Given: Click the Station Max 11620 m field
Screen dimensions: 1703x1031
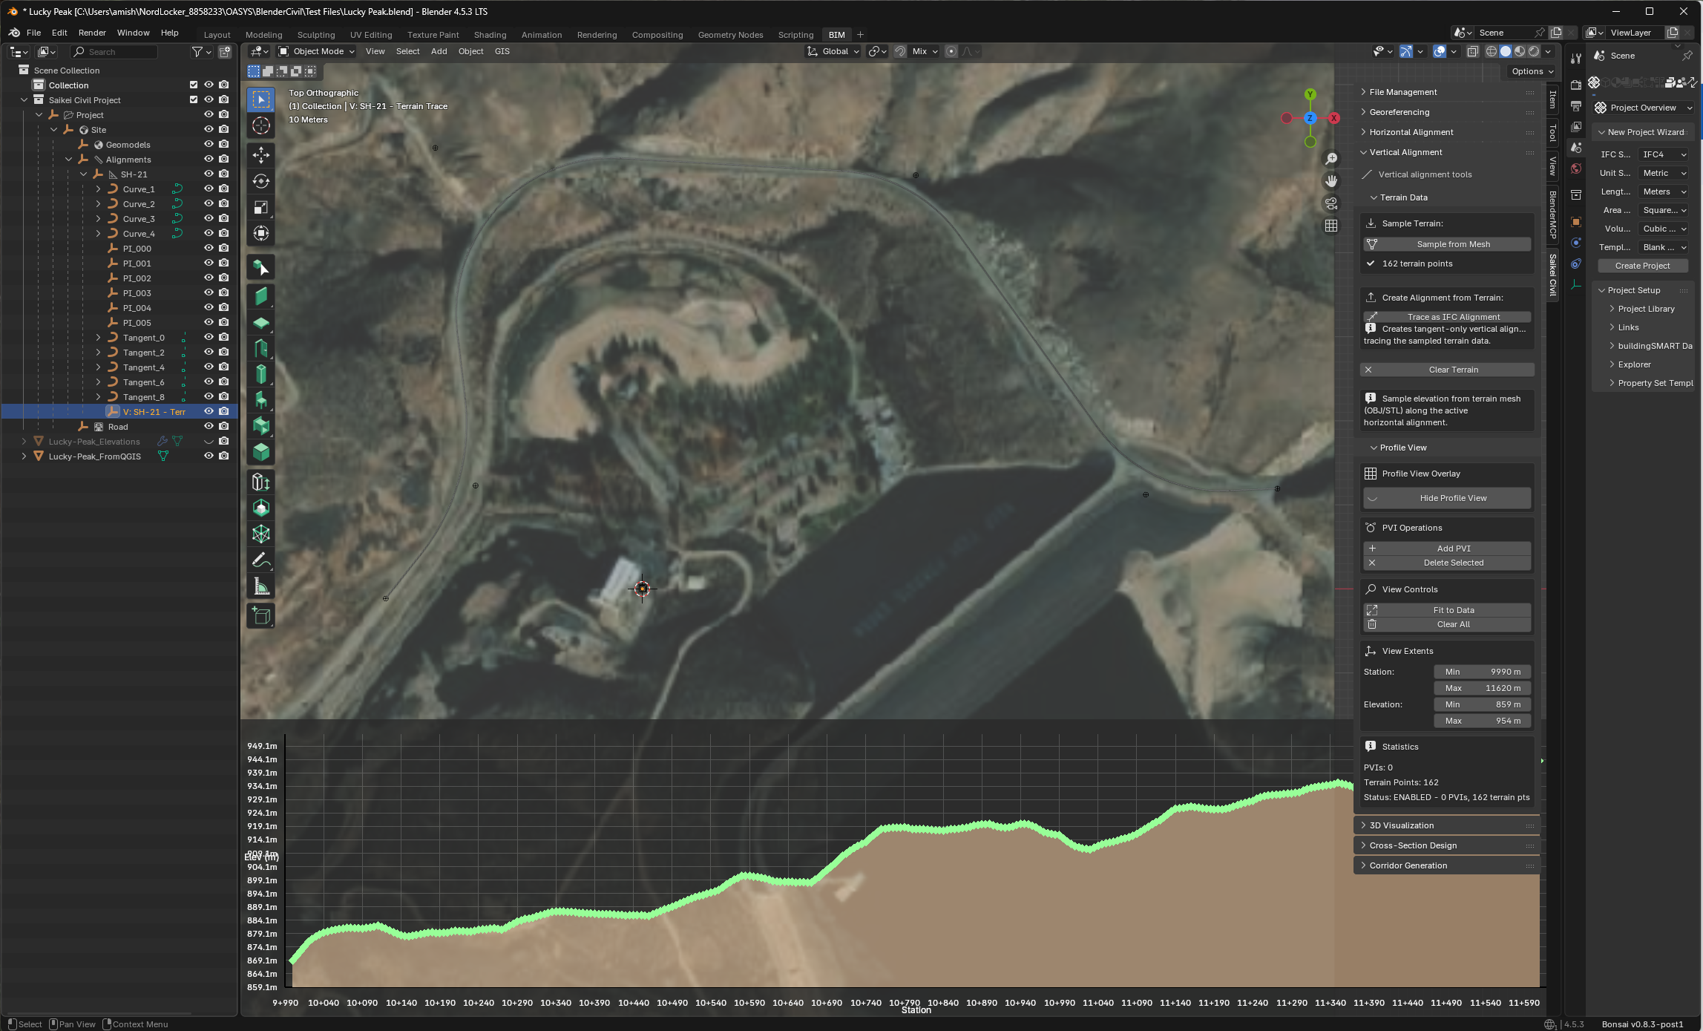Looking at the screenshot, I should coord(1482,688).
